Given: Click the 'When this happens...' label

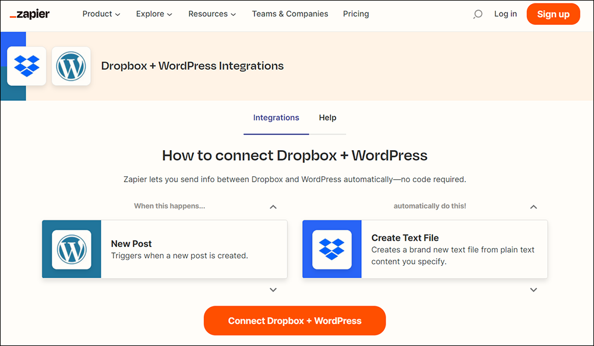Looking at the screenshot, I should (x=169, y=206).
